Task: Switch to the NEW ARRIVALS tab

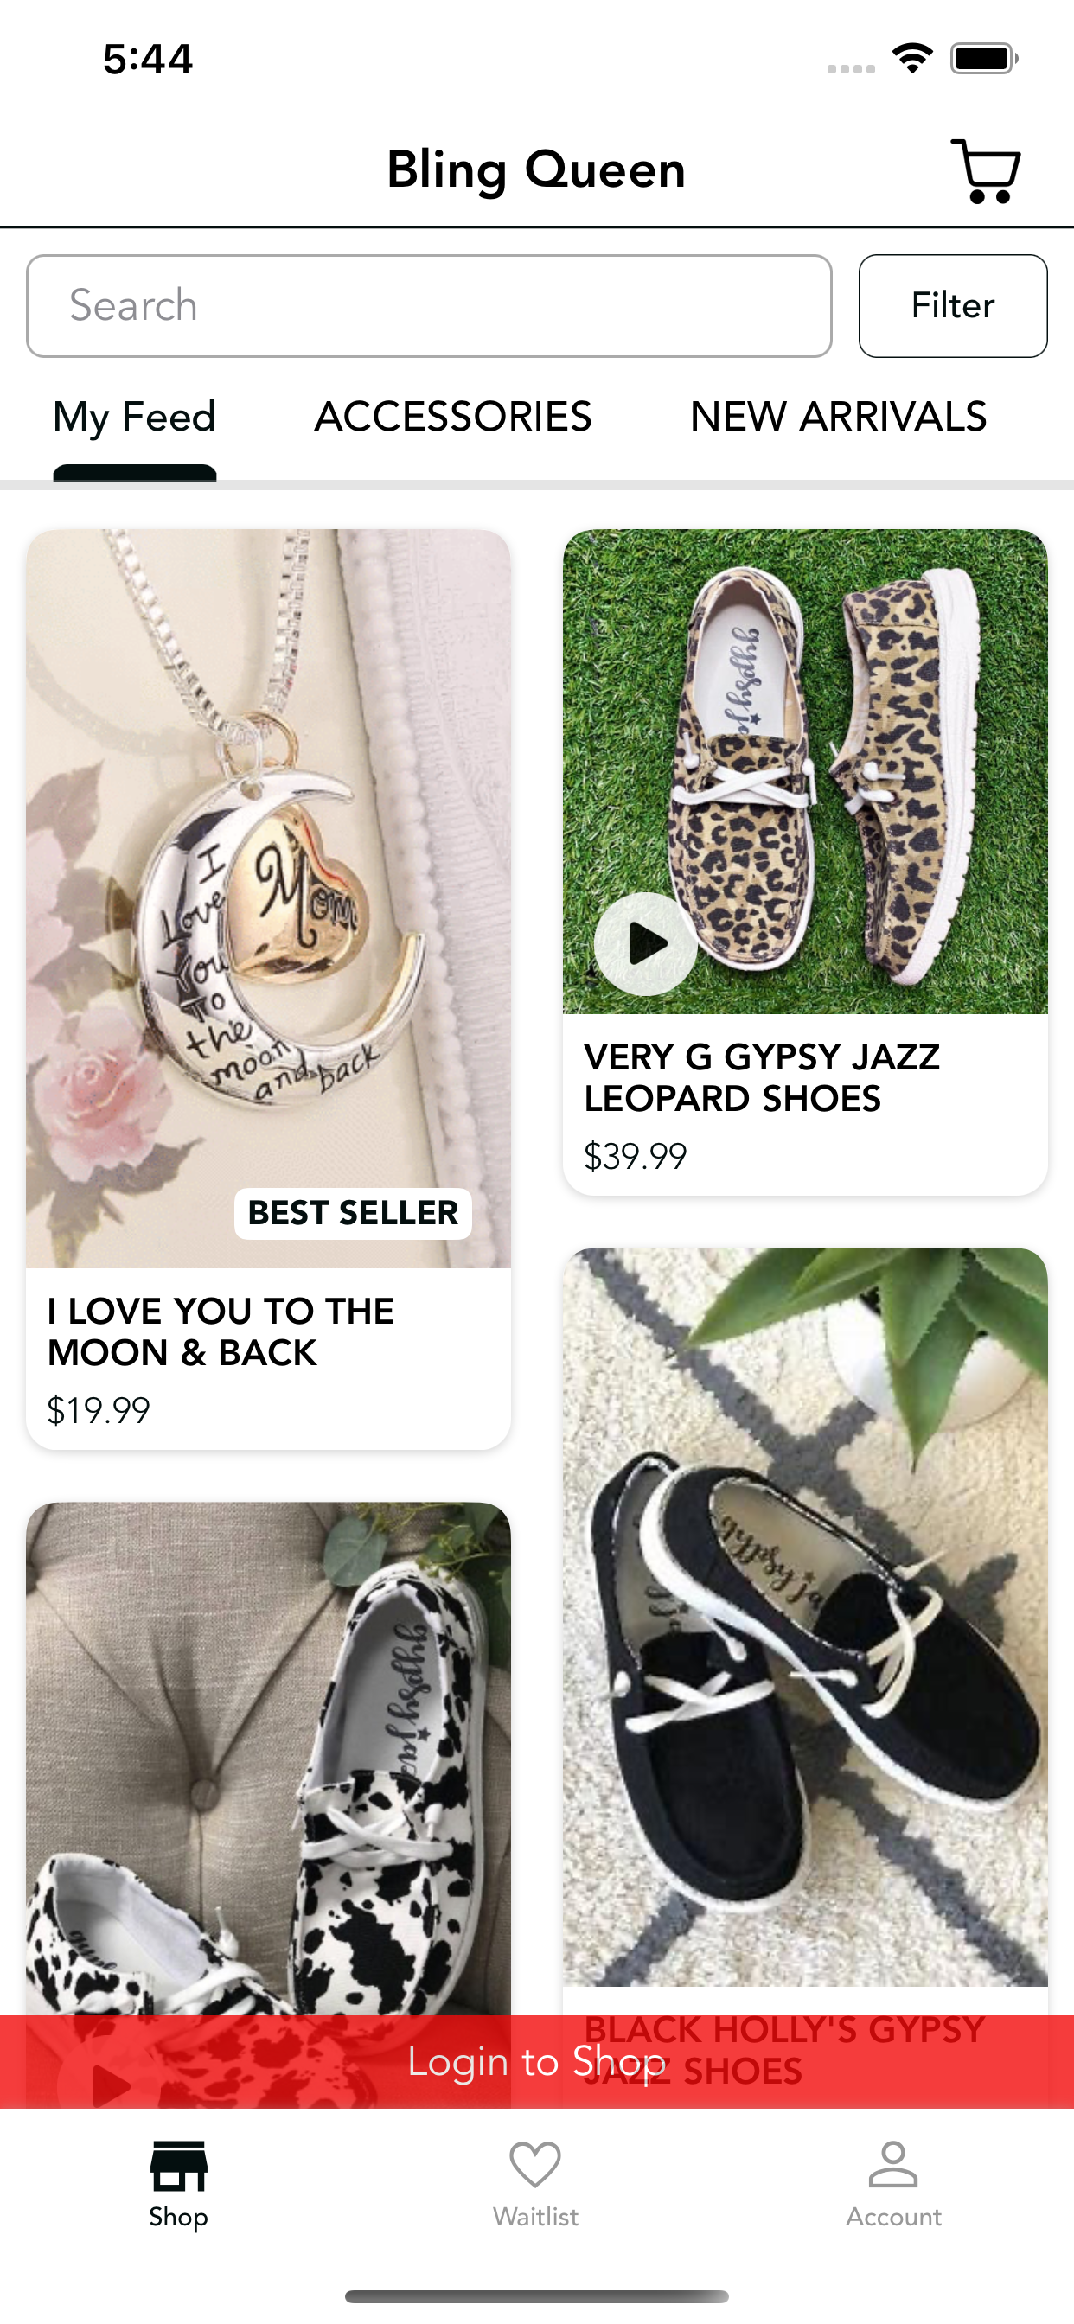Action: point(839,417)
